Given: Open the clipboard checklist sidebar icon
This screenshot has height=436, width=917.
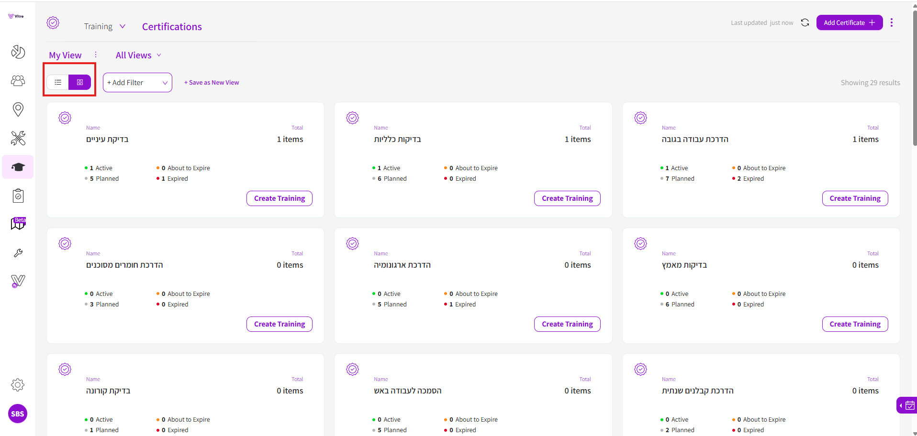Looking at the screenshot, I should click(x=18, y=196).
